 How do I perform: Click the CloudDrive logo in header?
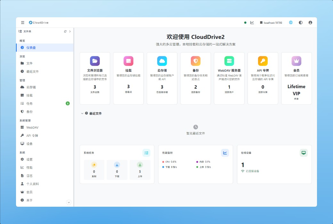point(39,22)
